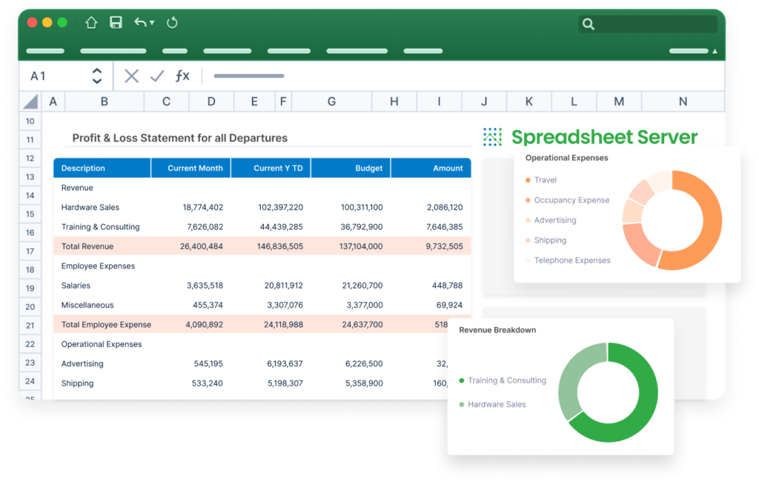
Task: Open the Insert Function (fx) tool
Action: pyautogui.click(x=182, y=75)
